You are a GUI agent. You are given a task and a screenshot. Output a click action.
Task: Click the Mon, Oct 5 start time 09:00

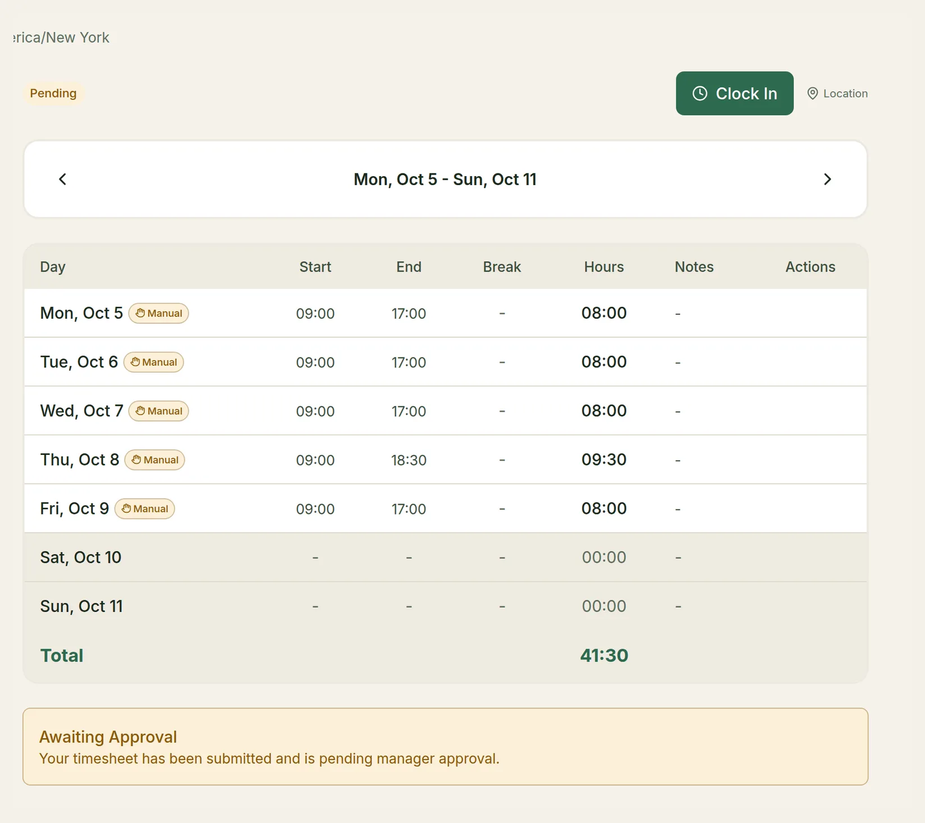315,314
